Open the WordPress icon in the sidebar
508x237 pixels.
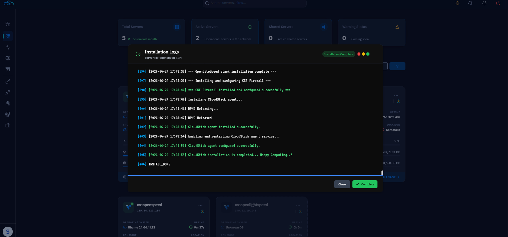coord(8,114)
